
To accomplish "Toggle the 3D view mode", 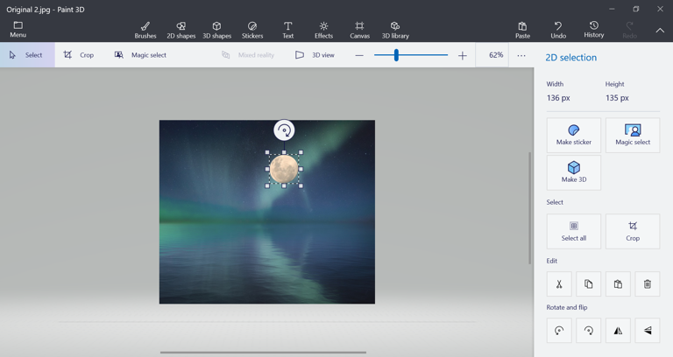I will pyautogui.click(x=315, y=55).
